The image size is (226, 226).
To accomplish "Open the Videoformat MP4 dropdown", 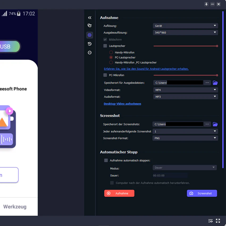I will point(186,90).
